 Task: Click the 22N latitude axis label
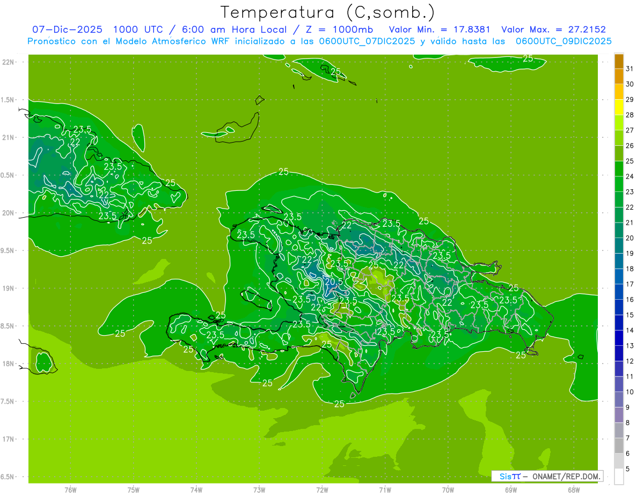point(9,62)
